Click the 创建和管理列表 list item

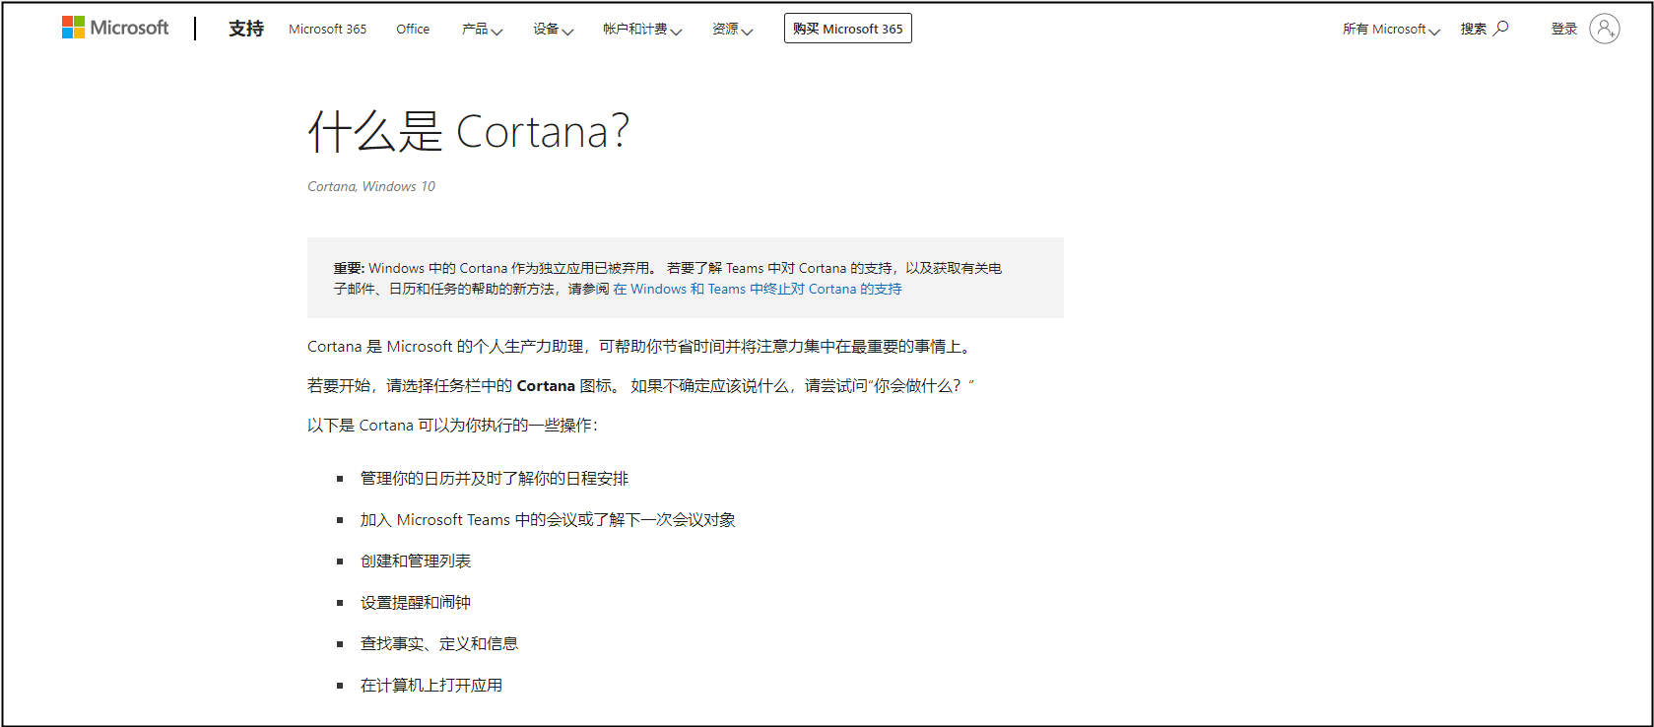(415, 561)
